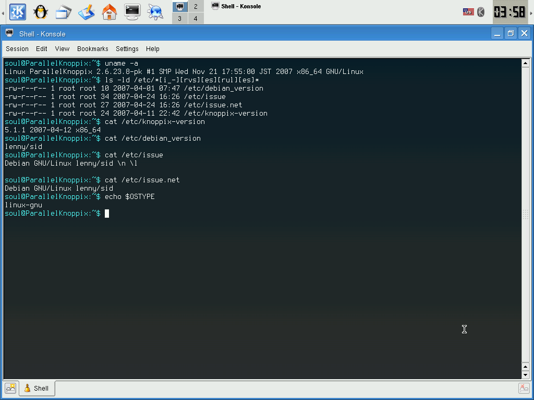Click the 'Debian GNU/Linux lenny/sid \n \l' line

tap(71, 163)
